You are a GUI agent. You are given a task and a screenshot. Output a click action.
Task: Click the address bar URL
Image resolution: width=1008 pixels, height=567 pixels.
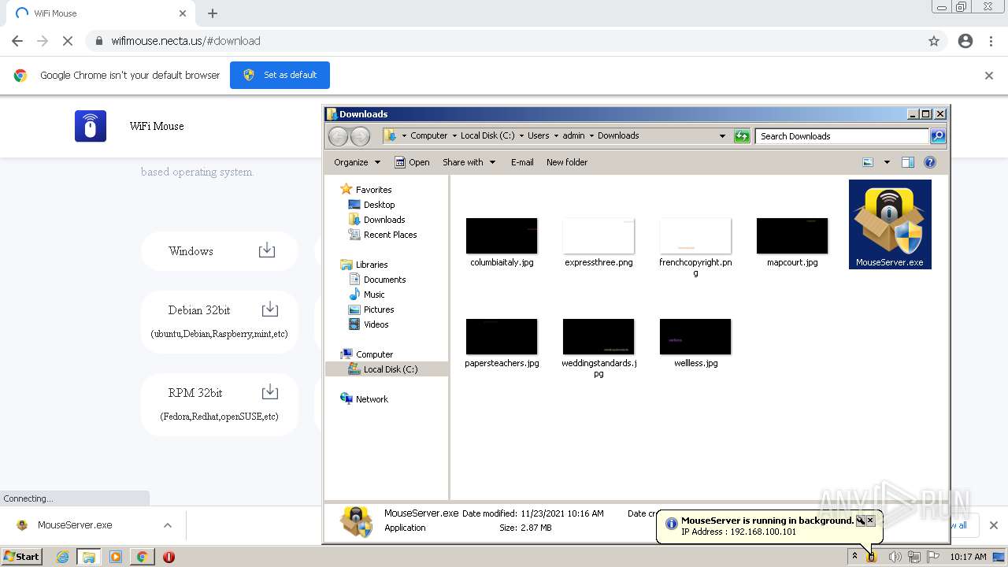point(186,41)
